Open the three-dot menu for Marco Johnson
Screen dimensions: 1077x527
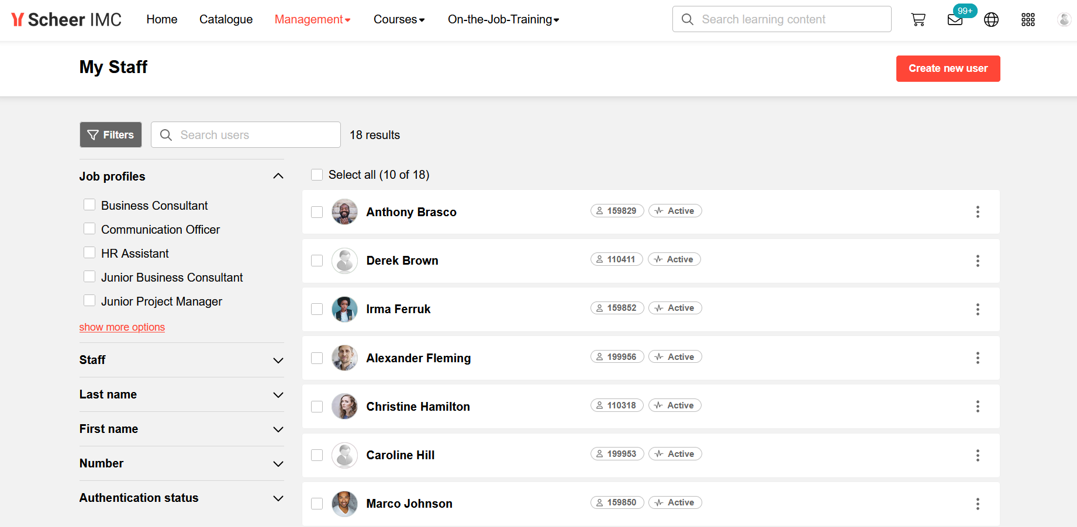point(978,504)
